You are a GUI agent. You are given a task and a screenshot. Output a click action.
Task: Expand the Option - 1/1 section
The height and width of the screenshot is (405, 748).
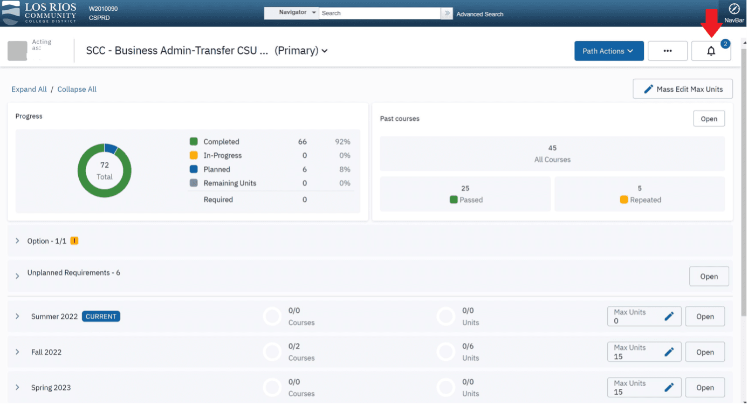pos(17,241)
